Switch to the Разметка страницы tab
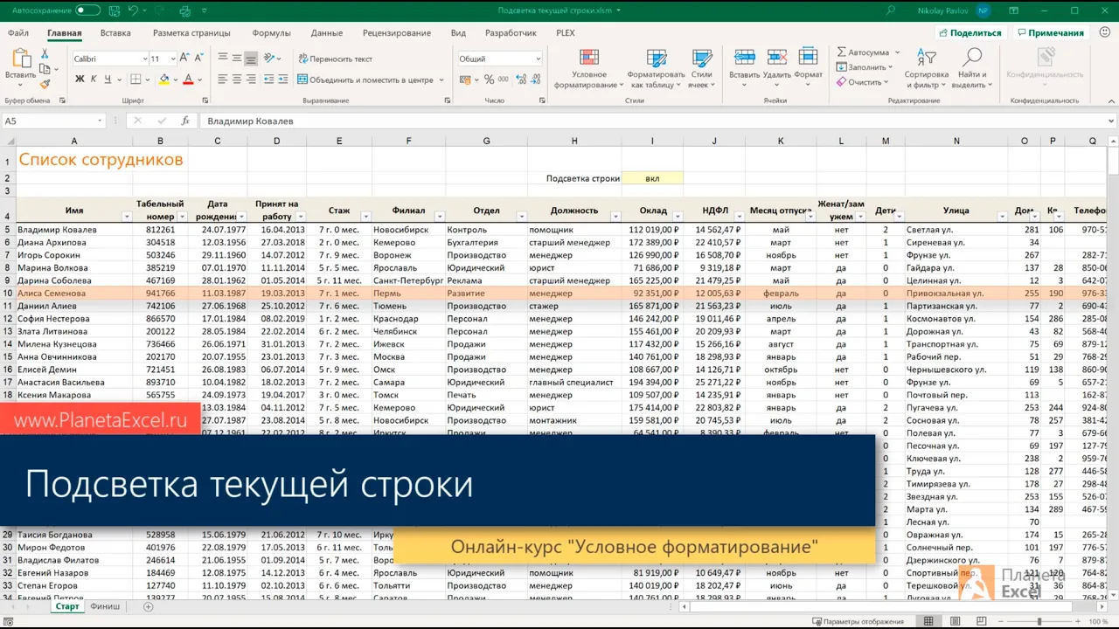The width and height of the screenshot is (1119, 629). point(191,33)
